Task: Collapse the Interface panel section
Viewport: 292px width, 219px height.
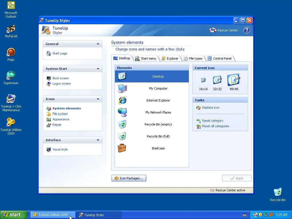Action: (98, 140)
